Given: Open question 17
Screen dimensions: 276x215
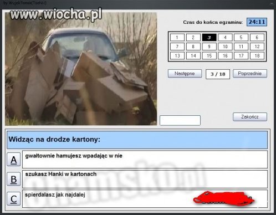Looking at the screenshot, I should coord(241,55).
